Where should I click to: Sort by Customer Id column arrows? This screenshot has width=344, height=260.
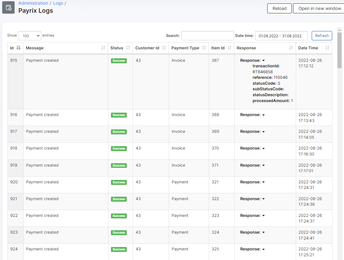click(x=164, y=48)
